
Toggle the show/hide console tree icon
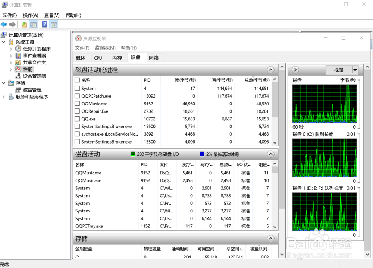[33, 24]
